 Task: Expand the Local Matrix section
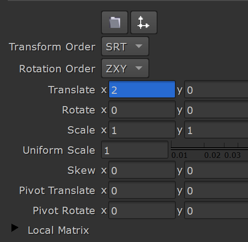tap(15, 228)
